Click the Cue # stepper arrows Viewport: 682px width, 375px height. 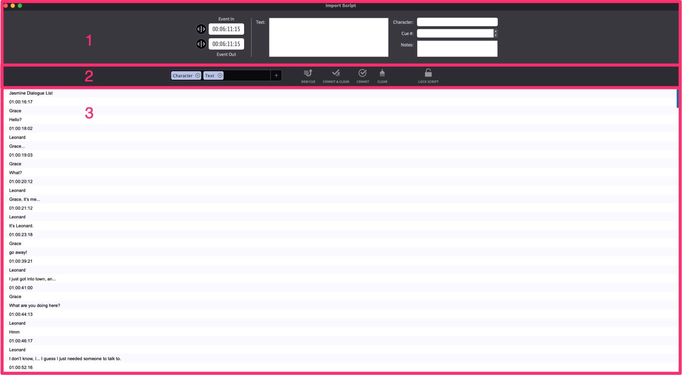(x=496, y=33)
